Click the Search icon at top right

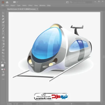(71, 2)
